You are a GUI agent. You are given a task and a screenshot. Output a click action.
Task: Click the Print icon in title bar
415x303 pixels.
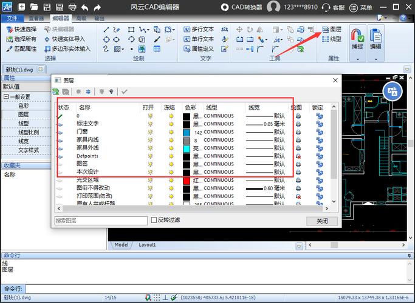(x=72, y=7)
